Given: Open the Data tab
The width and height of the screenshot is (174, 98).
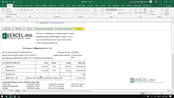Looking at the screenshot, I should point(97,5).
